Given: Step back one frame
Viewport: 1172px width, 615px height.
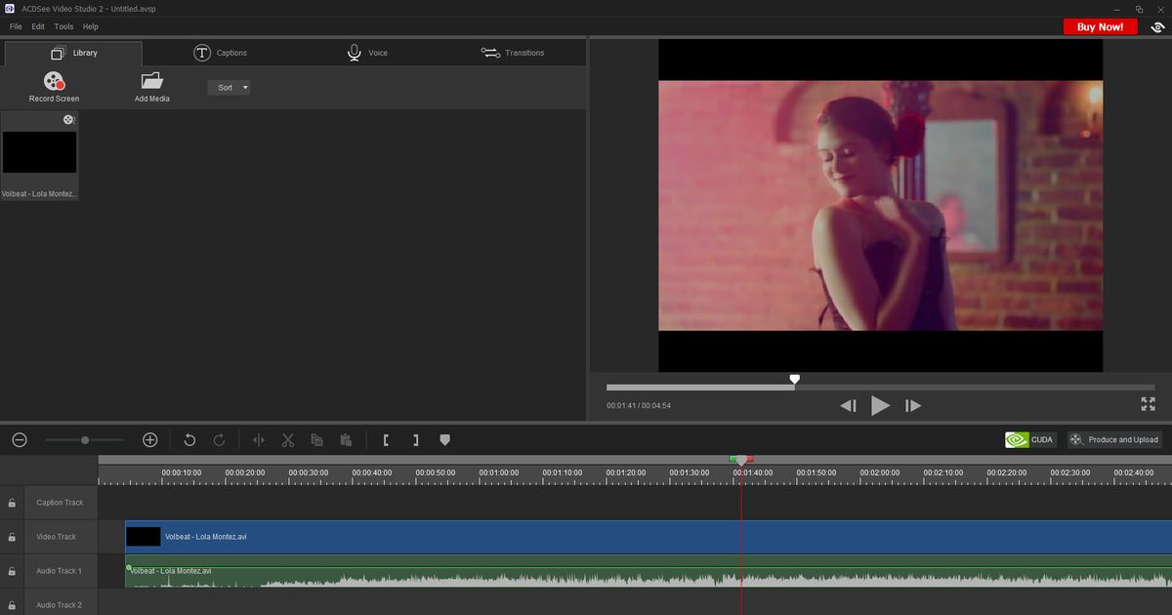Looking at the screenshot, I should 849,406.
